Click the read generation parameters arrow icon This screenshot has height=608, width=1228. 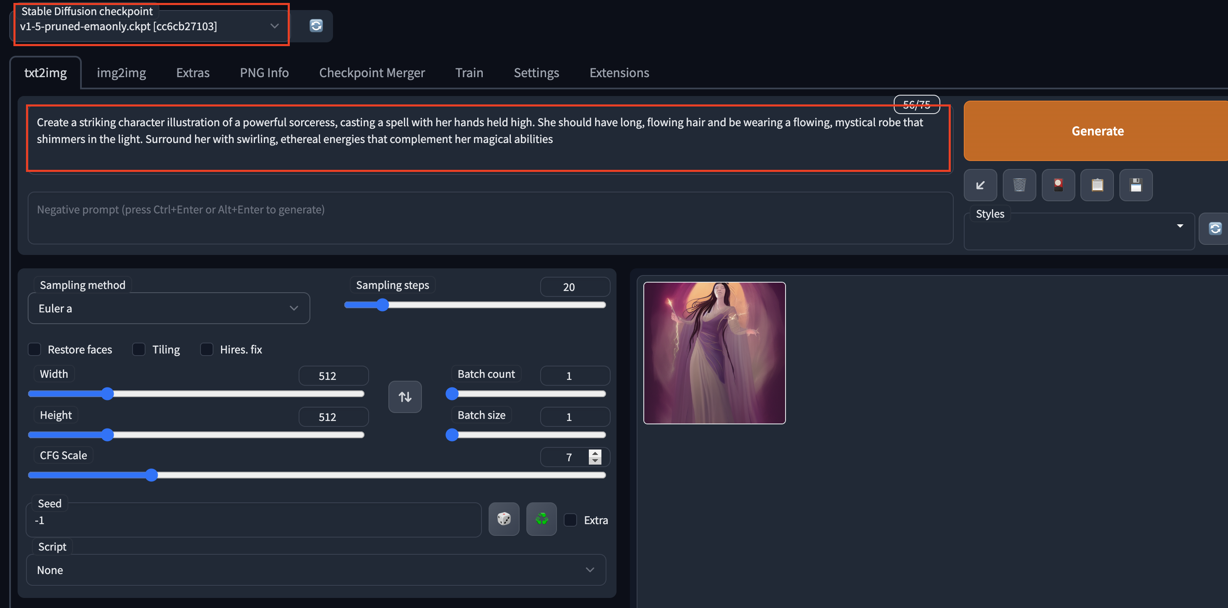click(980, 185)
